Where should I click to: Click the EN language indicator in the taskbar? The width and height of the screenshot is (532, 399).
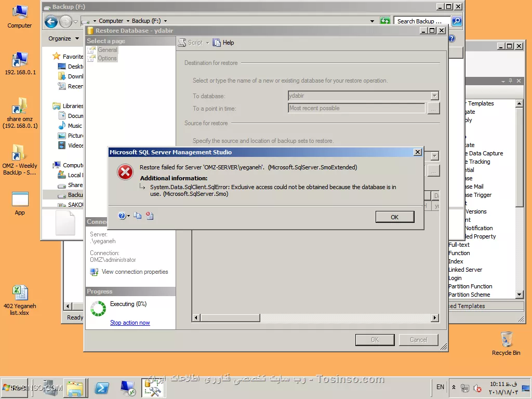[x=440, y=387]
